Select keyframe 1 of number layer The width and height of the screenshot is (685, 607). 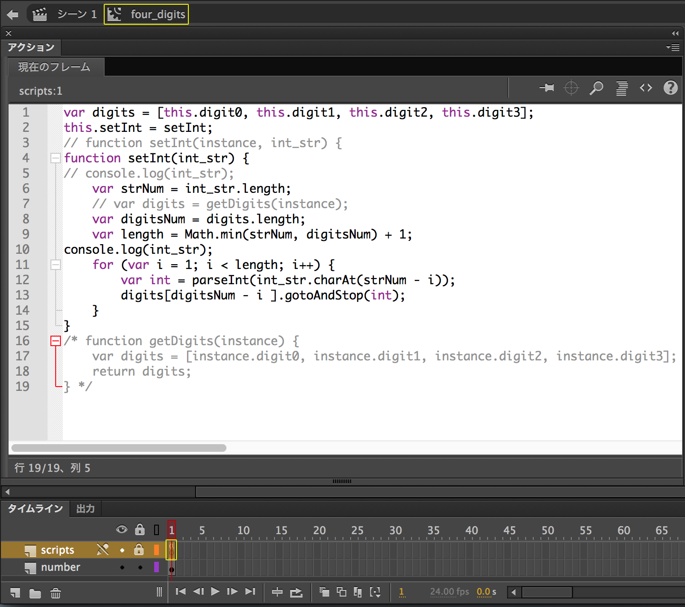[x=172, y=567]
